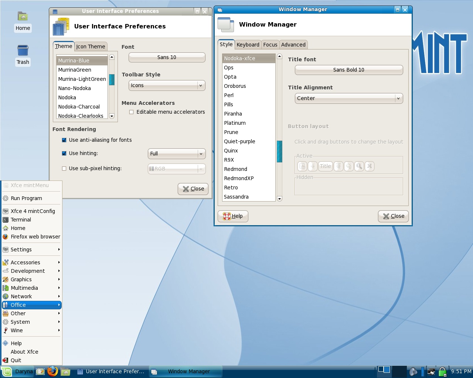Click the close X icon in Button layout
473x378 pixels.
[x=370, y=166]
